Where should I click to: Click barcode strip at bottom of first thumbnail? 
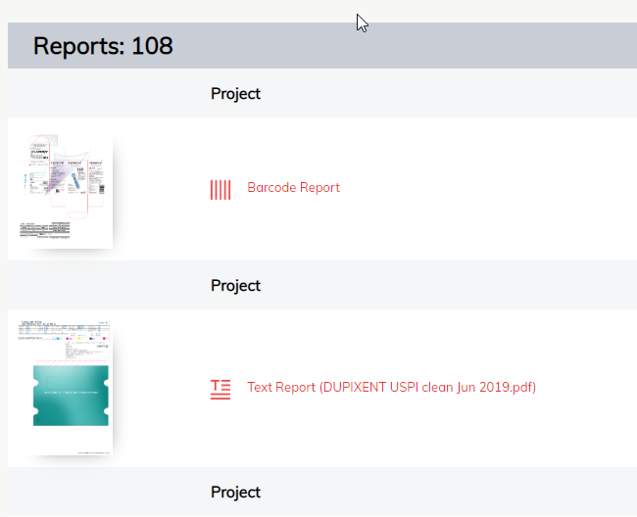pos(45,229)
